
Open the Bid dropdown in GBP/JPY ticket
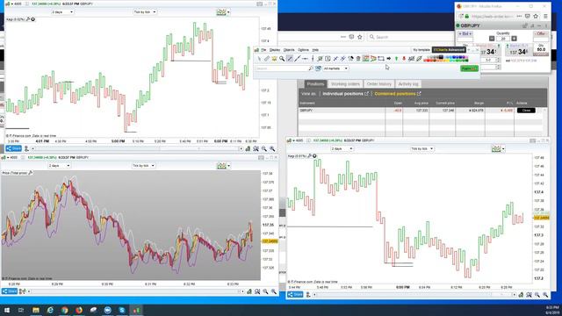coord(465,33)
